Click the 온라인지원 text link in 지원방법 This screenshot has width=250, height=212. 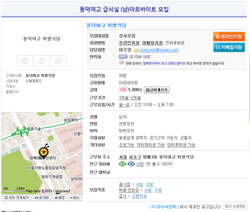pyautogui.click(x=129, y=43)
